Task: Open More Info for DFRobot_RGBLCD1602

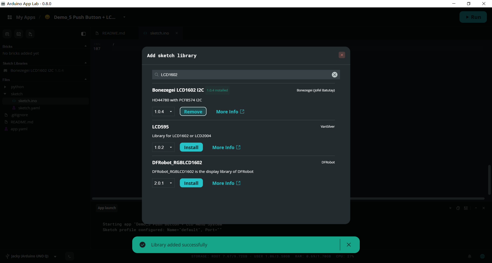Action: click(x=226, y=183)
